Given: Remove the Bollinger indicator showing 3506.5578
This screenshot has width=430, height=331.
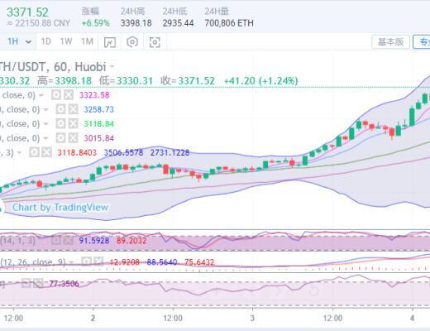Looking at the screenshot, I should click(x=47, y=152).
